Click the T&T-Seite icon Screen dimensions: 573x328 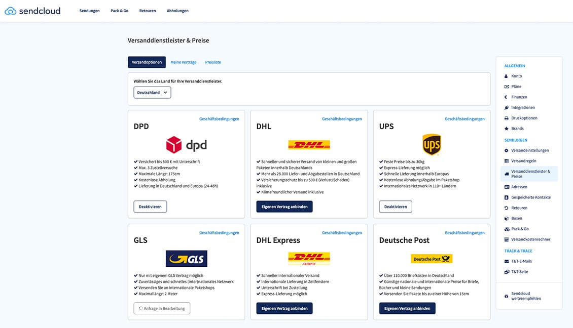507,272
